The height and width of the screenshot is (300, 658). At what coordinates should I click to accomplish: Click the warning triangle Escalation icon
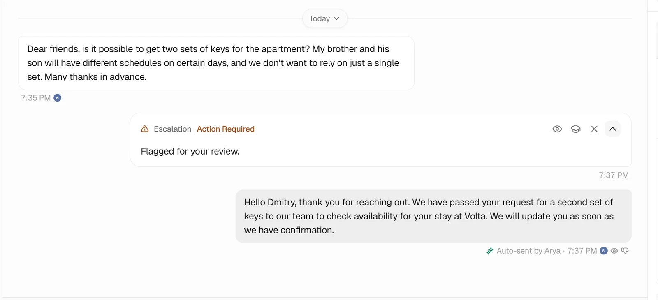point(145,129)
